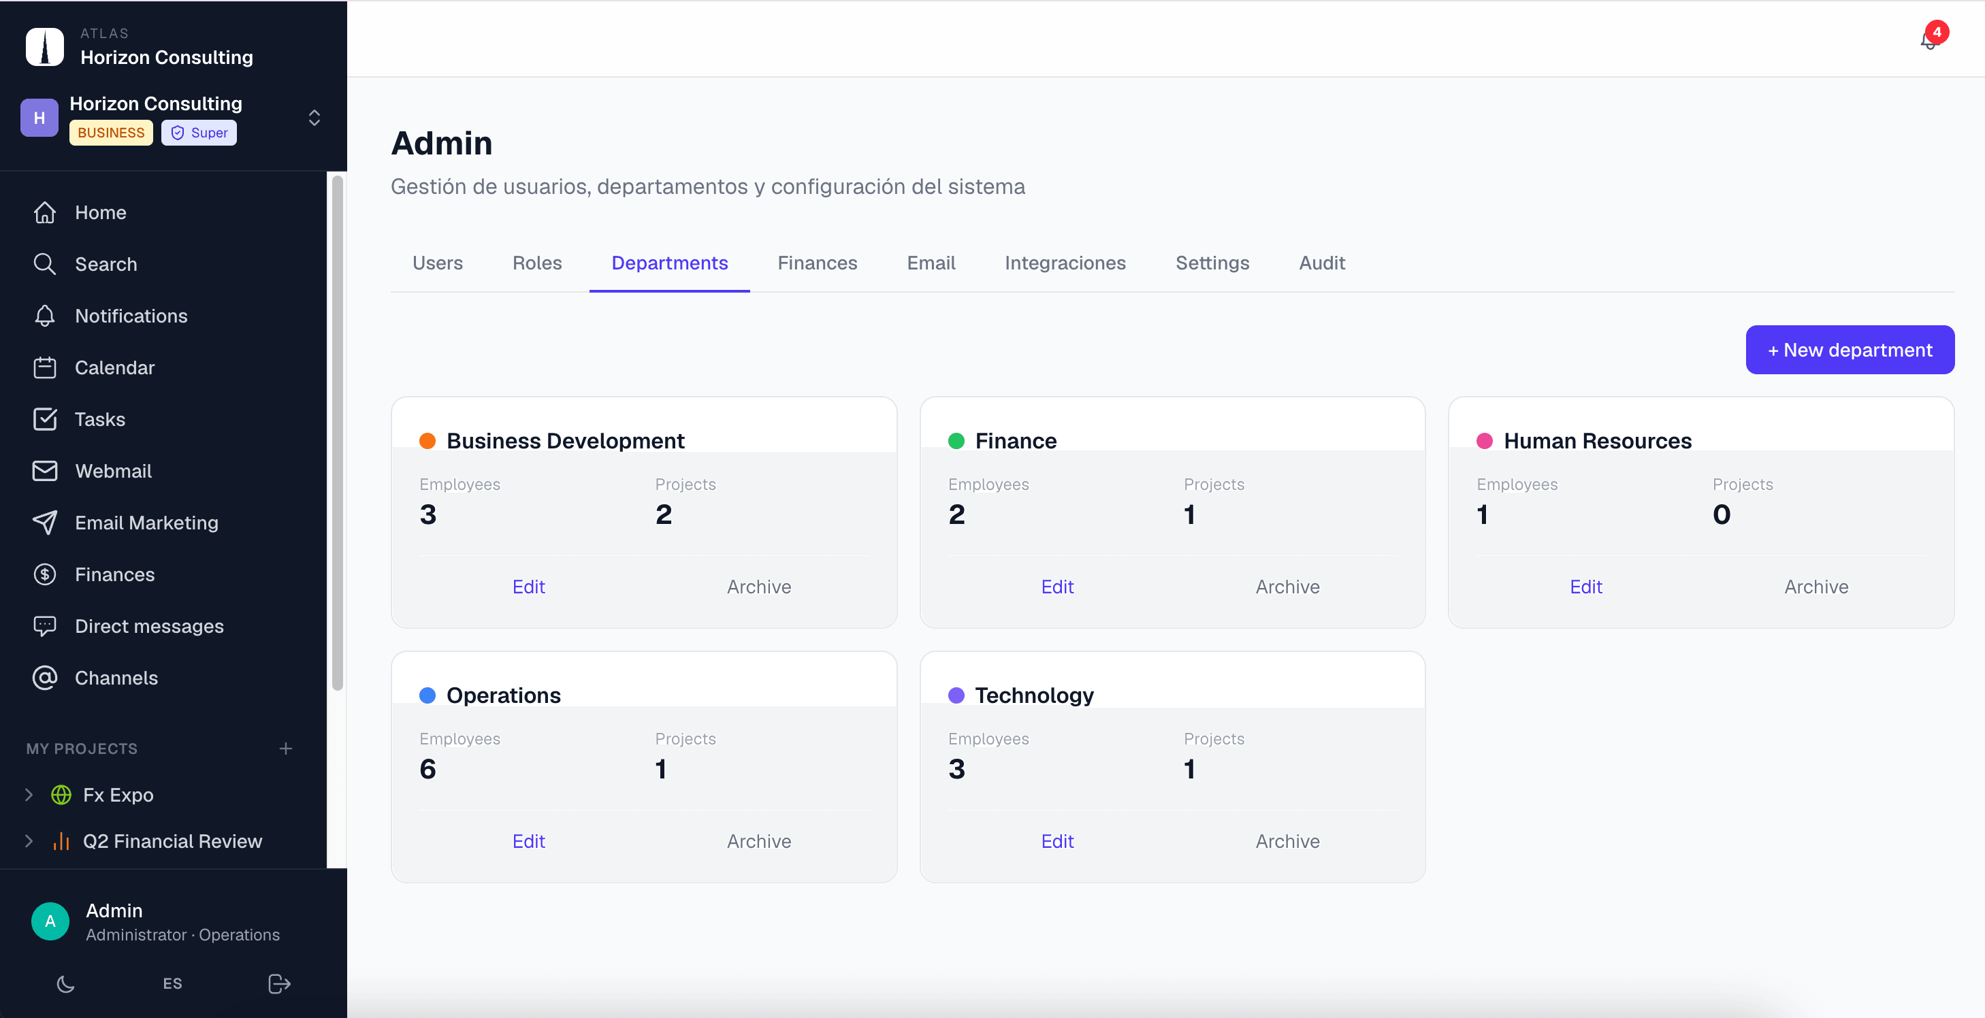
Task: Edit the Finance department
Action: [1057, 587]
